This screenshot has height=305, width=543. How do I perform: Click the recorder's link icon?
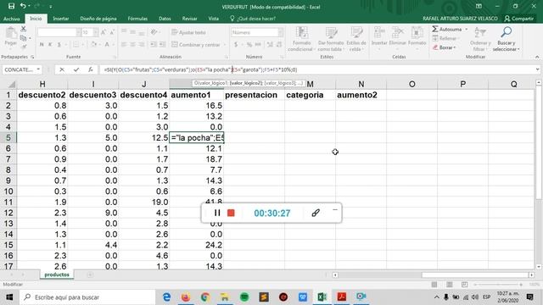point(315,213)
